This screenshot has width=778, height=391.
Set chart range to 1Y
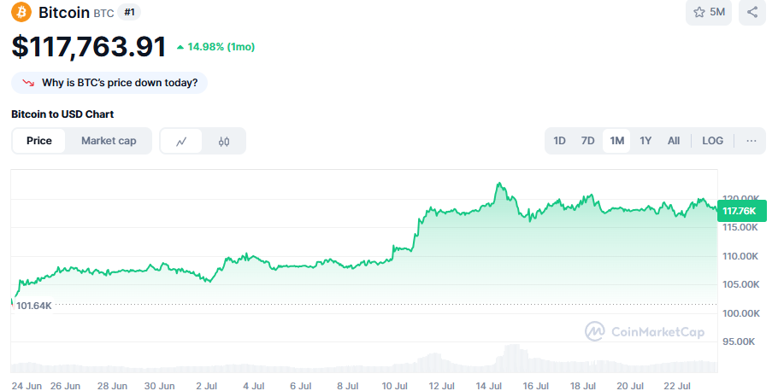[x=645, y=141]
